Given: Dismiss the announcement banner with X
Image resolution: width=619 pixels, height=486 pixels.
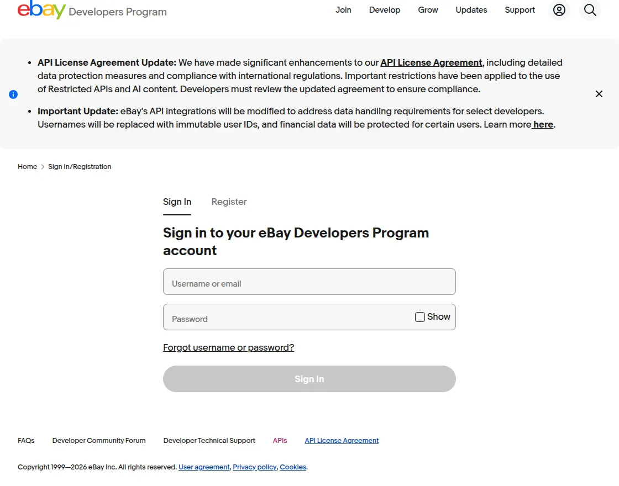Looking at the screenshot, I should point(599,94).
